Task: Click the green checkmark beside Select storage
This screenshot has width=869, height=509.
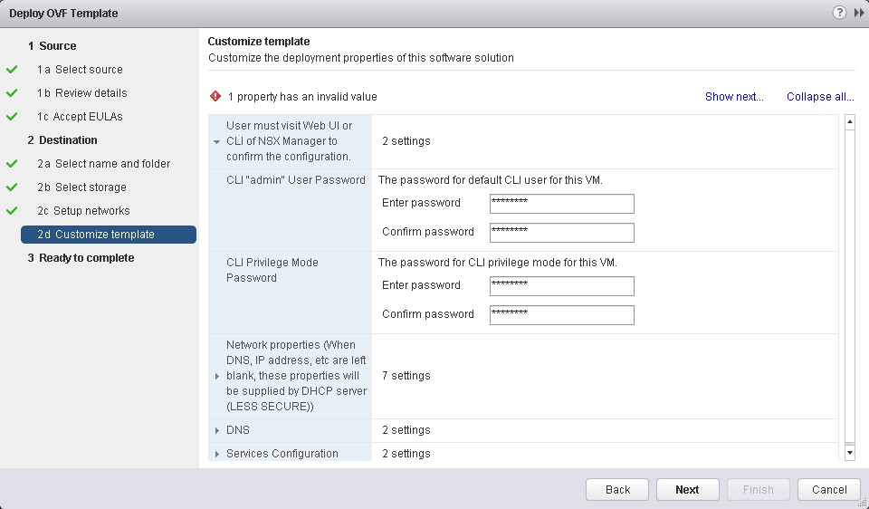Action: click(x=12, y=187)
